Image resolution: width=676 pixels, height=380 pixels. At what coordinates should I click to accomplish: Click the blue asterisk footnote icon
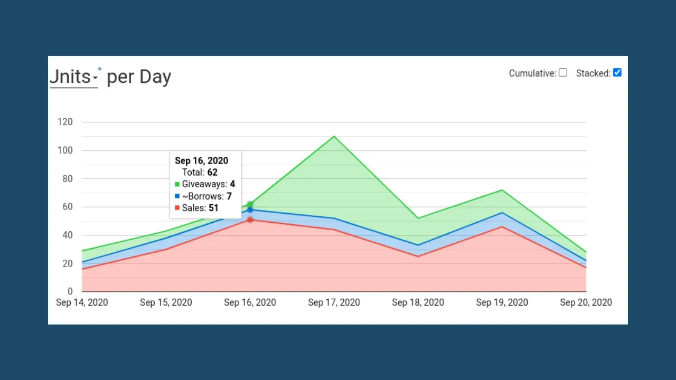99,69
